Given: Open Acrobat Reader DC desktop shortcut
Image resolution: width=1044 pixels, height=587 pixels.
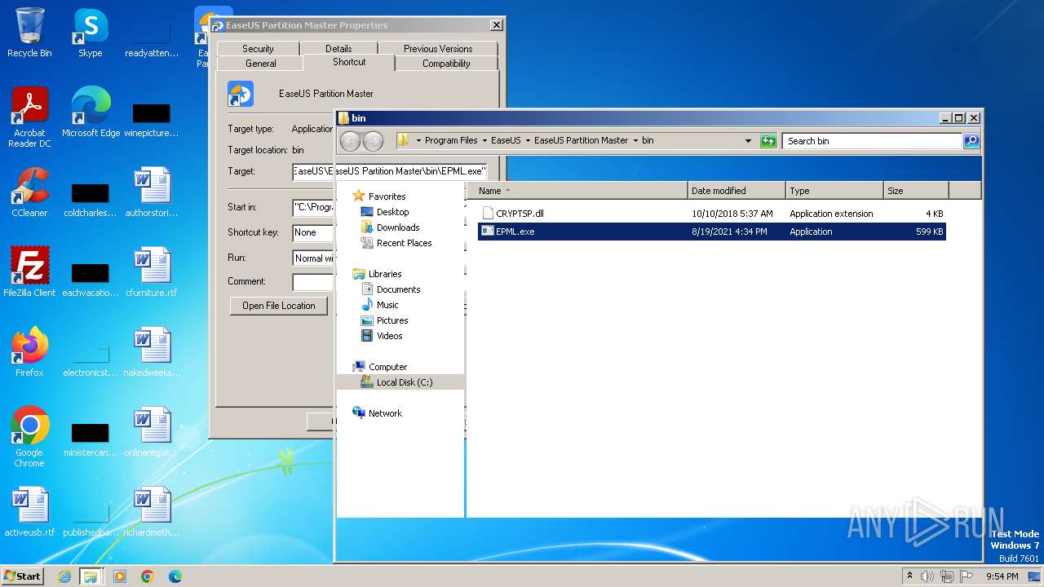Looking at the screenshot, I should pos(29,117).
